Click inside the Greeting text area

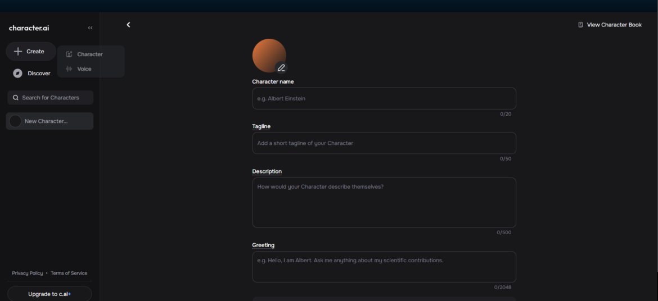(x=384, y=267)
